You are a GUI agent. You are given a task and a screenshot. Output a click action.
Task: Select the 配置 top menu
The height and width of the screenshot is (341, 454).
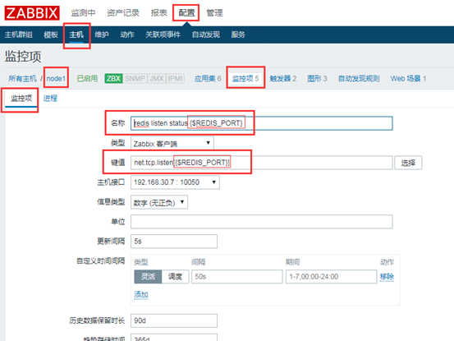[x=186, y=13]
